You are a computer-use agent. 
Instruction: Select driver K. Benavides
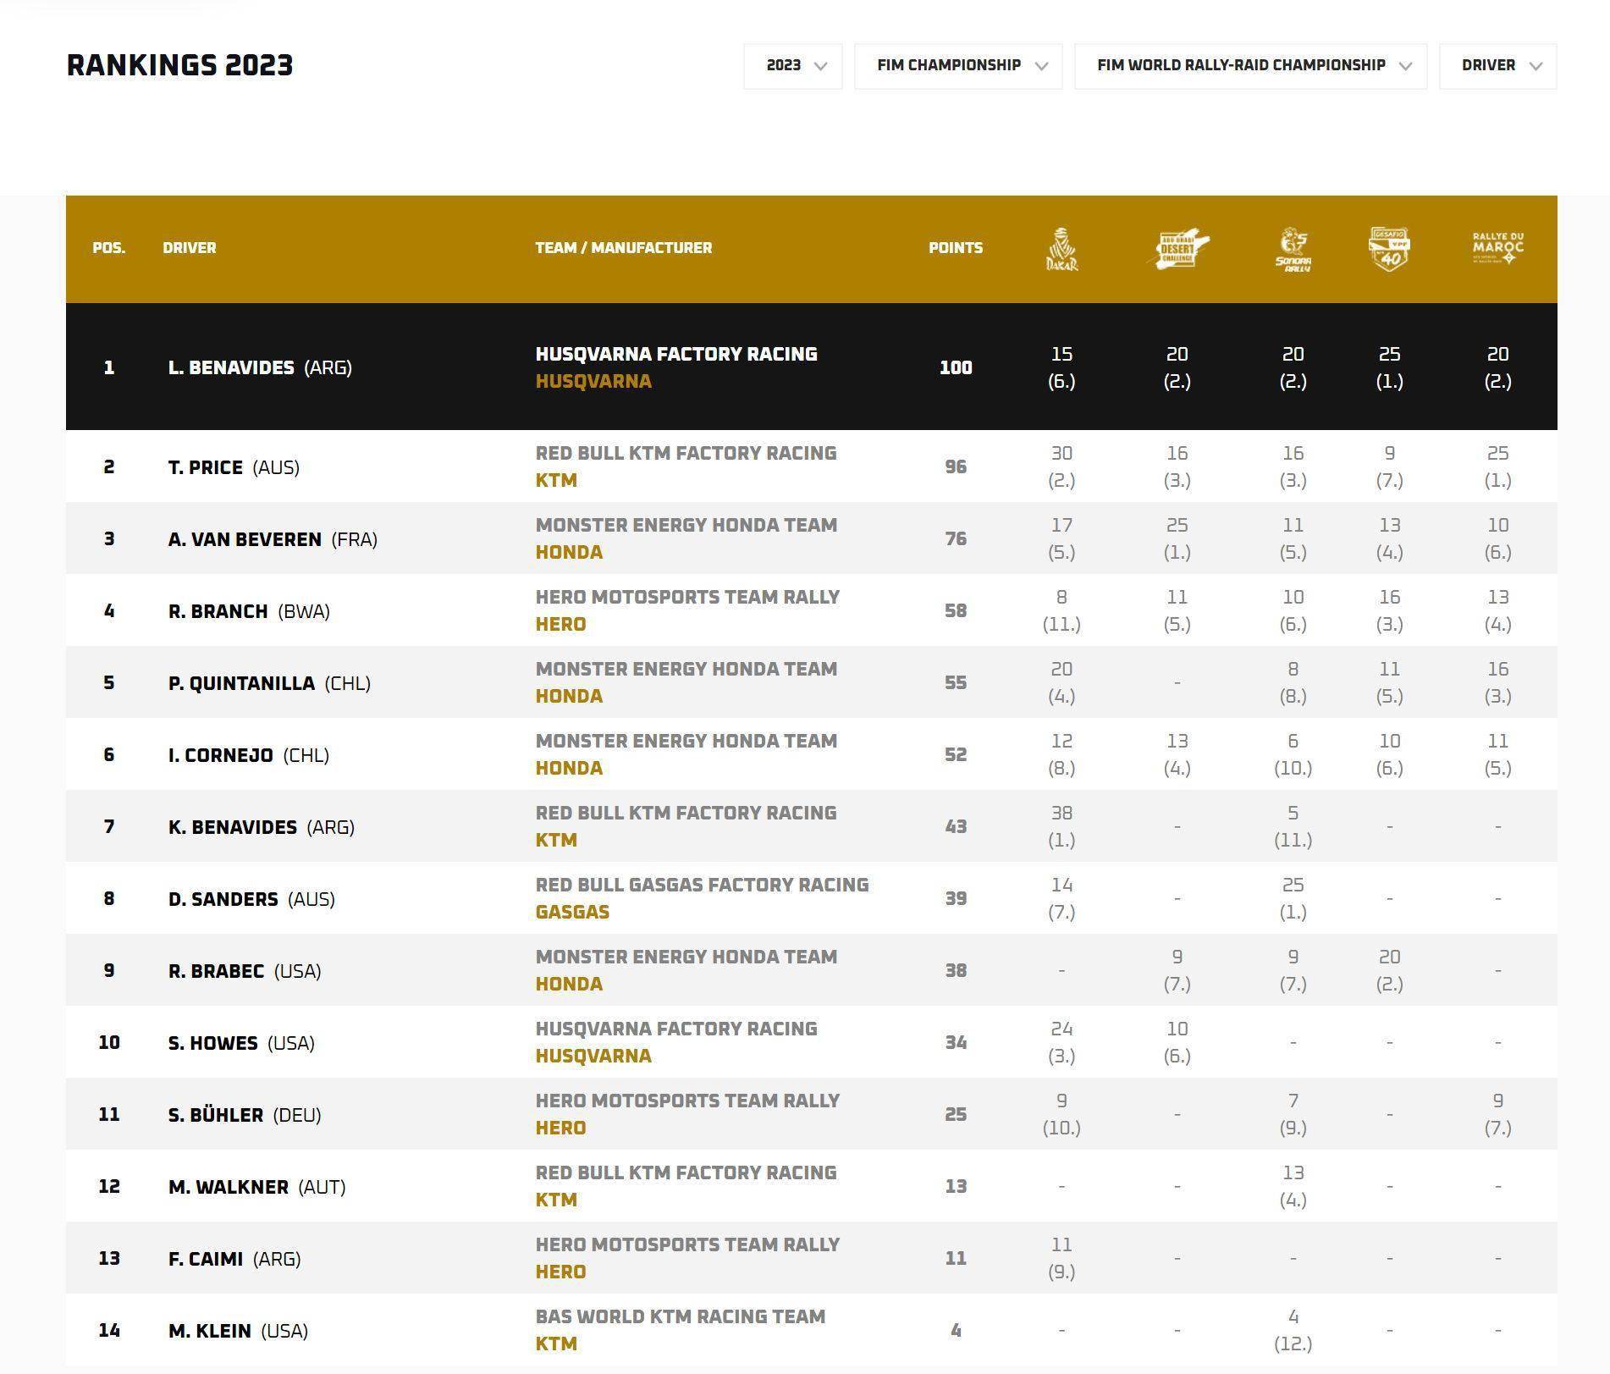tap(233, 827)
